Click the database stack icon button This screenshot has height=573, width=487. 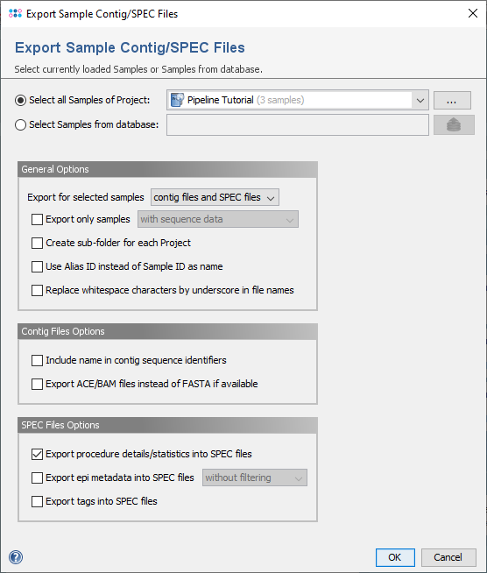(454, 125)
